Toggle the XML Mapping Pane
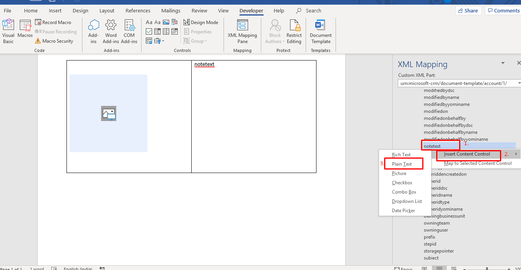This screenshot has width=521, height=270. coord(242,31)
